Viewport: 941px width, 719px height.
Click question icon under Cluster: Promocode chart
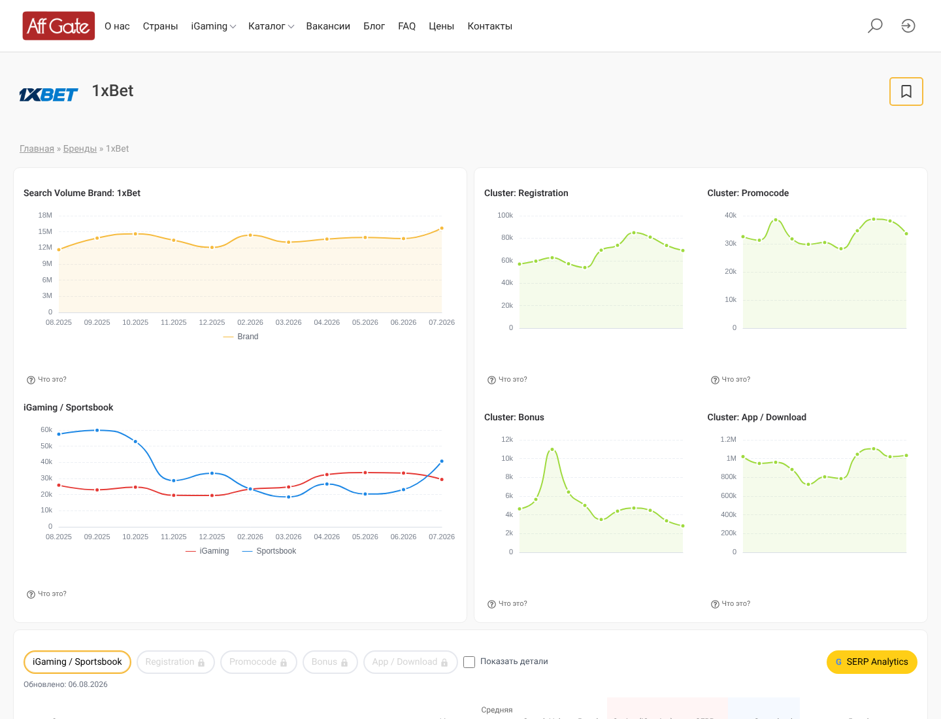point(715,380)
